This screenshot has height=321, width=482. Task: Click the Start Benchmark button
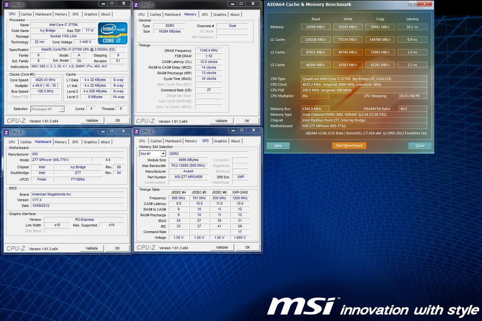click(349, 146)
